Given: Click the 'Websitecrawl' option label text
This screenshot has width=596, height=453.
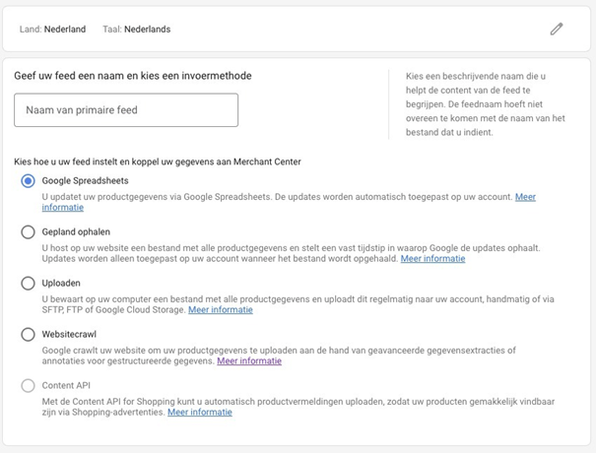Looking at the screenshot, I should coord(73,335).
